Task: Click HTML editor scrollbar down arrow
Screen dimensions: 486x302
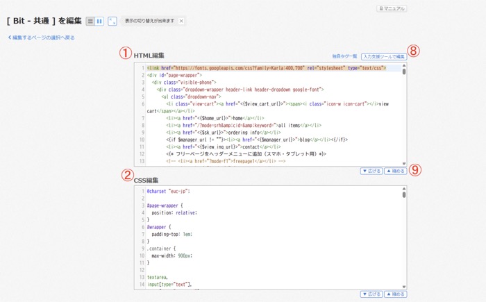Action: 404,162
